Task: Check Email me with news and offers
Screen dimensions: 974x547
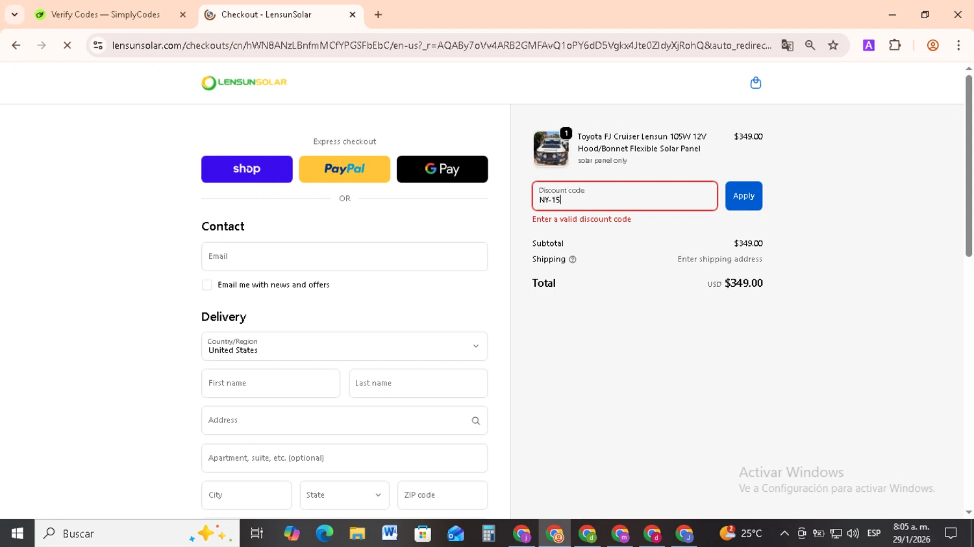Action: 207,285
